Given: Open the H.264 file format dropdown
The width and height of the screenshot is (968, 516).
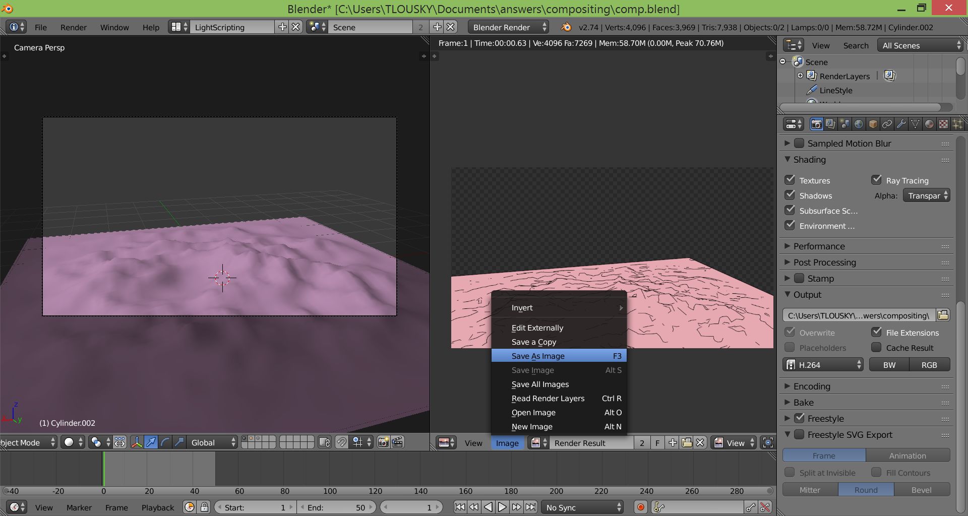Looking at the screenshot, I should (x=823, y=365).
